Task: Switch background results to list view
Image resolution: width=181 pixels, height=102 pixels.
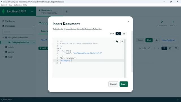Action: point(164,48)
